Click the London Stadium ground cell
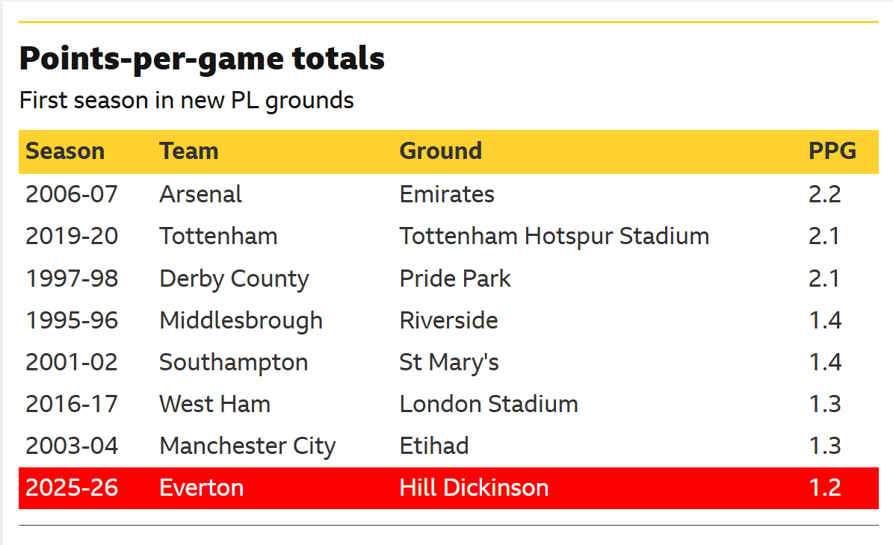 click(x=489, y=404)
